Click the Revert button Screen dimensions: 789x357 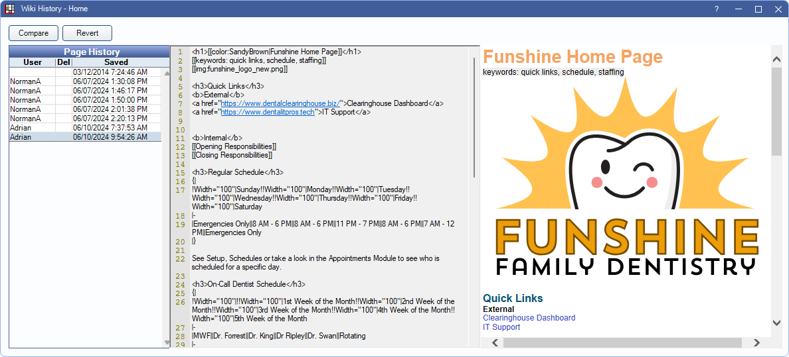(87, 33)
